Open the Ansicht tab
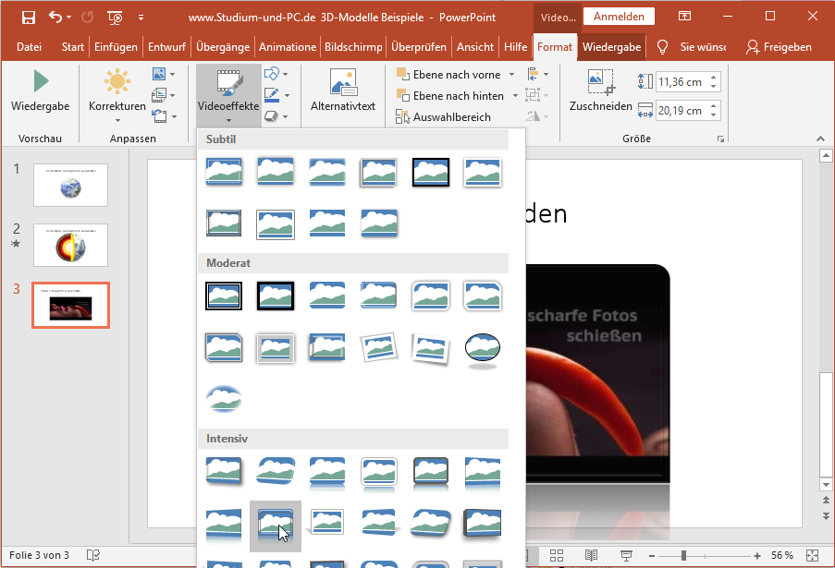The height and width of the screenshot is (568, 835). click(475, 47)
